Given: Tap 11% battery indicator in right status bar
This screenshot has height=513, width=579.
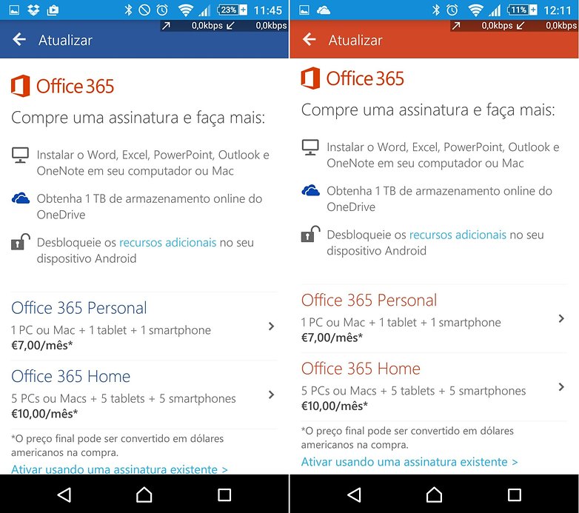Looking at the screenshot, I should [522, 10].
